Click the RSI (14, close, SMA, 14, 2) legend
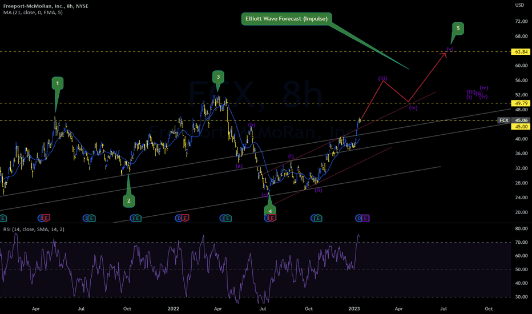The image size is (532, 314). pyautogui.click(x=34, y=230)
